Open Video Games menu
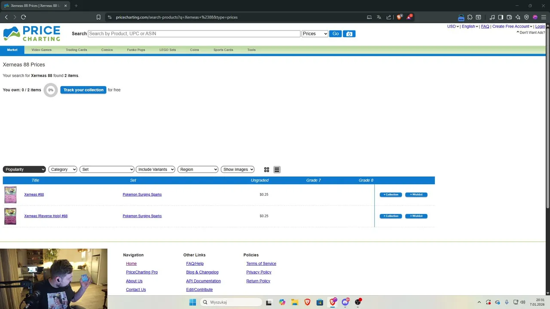This screenshot has height=309, width=550. point(41,50)
